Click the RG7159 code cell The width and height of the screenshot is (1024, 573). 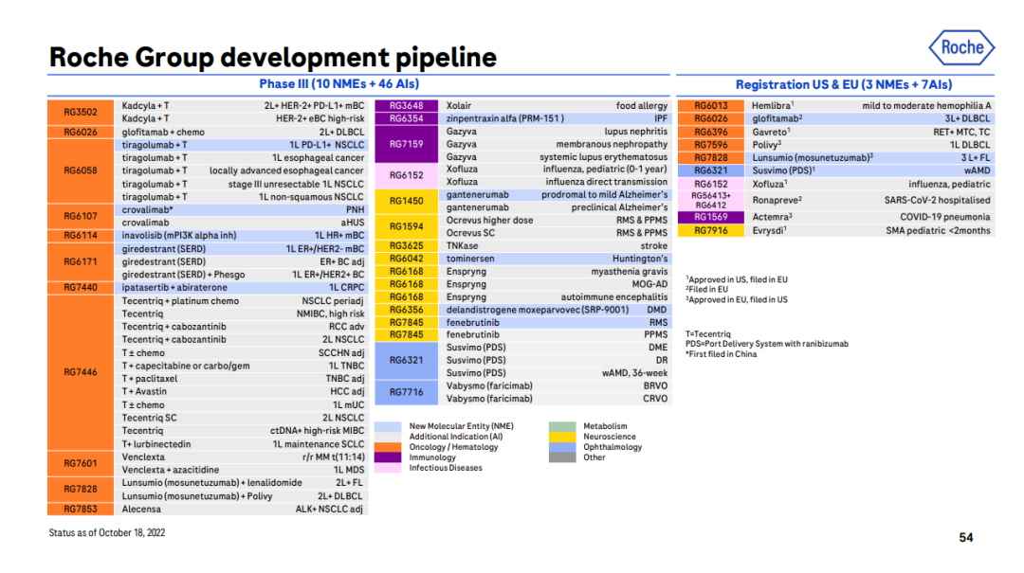pos(406,144)
